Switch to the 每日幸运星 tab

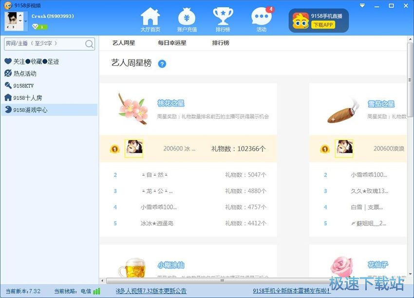(172, 43)
